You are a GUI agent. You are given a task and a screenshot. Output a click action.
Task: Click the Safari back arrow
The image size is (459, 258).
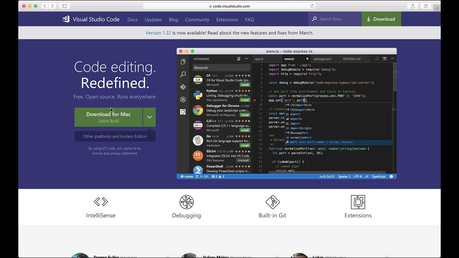[x=45, y=6]
